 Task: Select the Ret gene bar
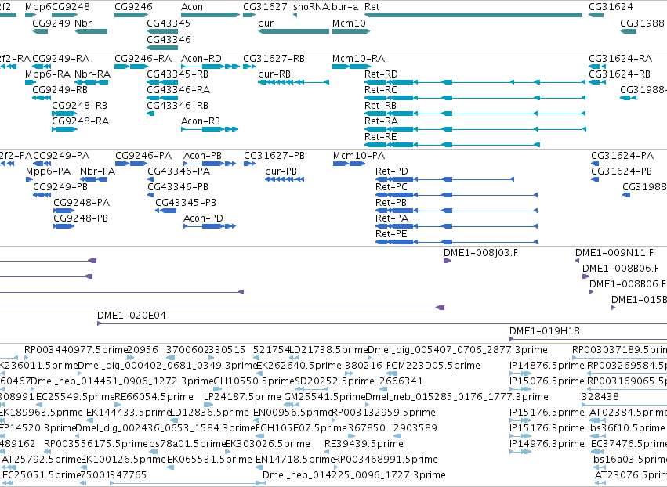tap(473, 15)
